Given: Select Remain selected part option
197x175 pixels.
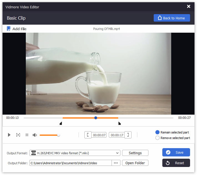Looking at the screenshot, I should click(158, 132).
